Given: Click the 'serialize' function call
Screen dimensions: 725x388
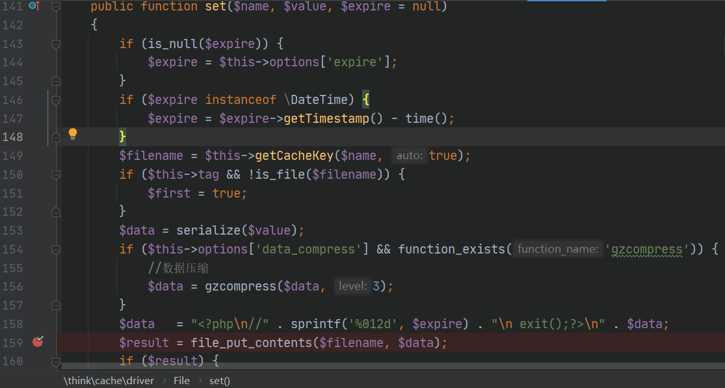Looking at the screenshot, I should tap(209, 231).
